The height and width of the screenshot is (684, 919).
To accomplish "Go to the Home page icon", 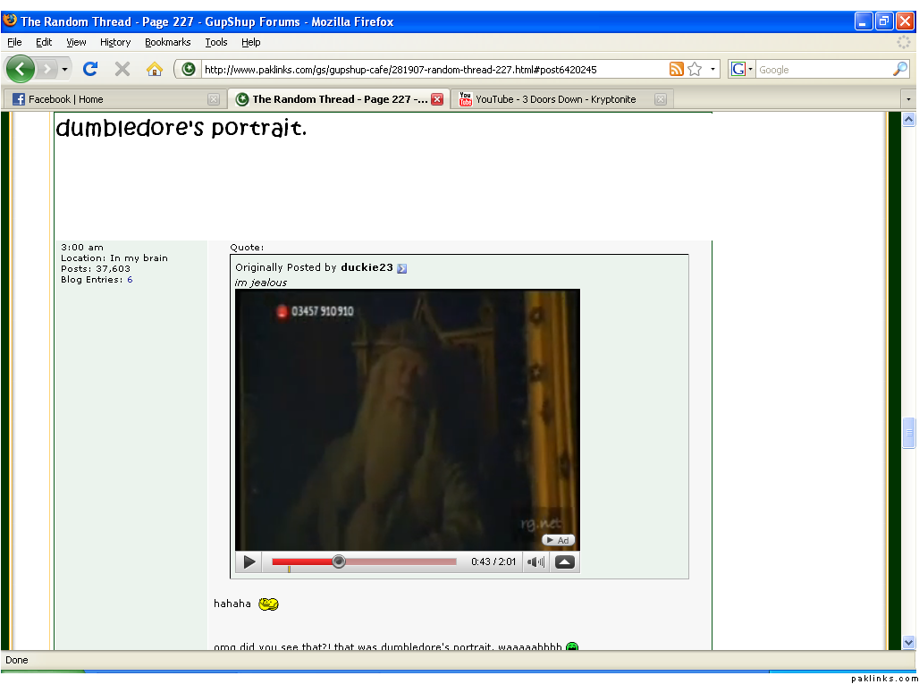I will pyautogui.click(x=155, y=69).
